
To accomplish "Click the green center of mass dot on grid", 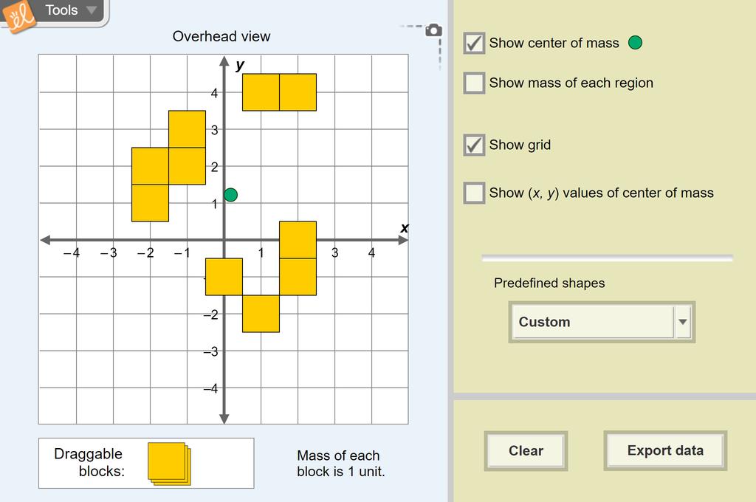I will (x=231, y=195).
